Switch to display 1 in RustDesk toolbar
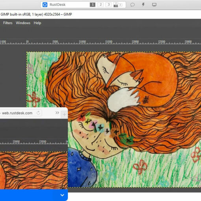 click(93, 5)
